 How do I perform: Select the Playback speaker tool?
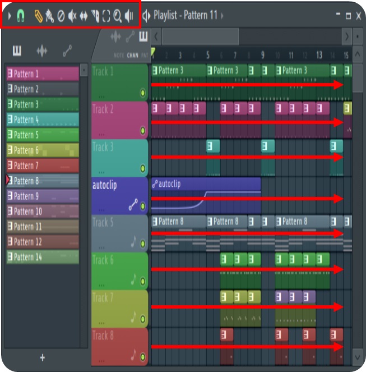129,16
